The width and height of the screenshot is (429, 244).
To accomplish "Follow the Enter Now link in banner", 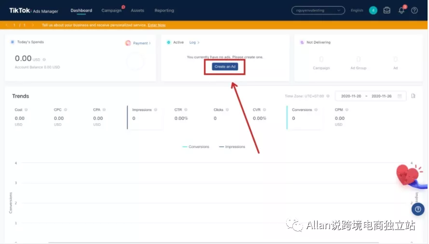I will tap(156, 25).
